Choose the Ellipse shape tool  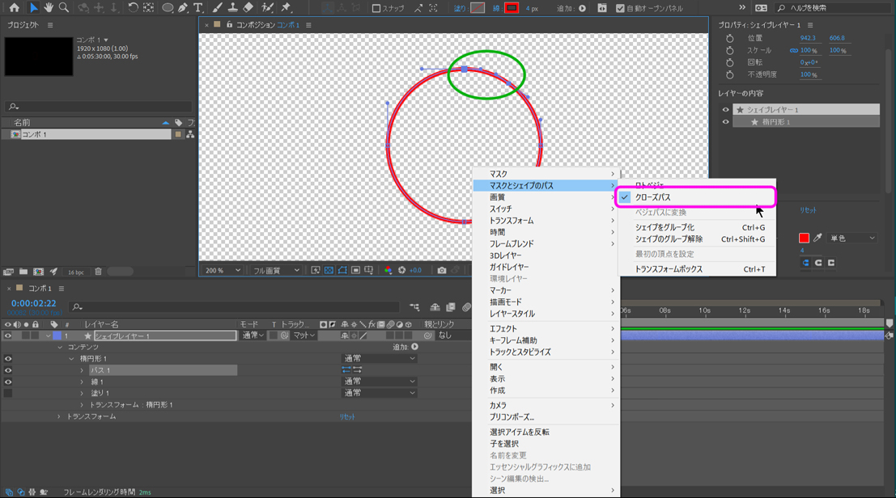(x=168, y=8)
